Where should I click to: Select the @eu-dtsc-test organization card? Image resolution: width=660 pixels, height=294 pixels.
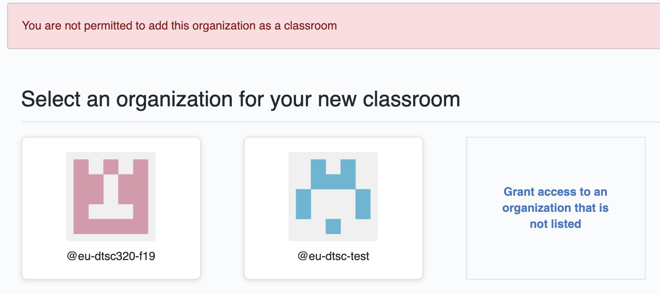pos(333,208)
